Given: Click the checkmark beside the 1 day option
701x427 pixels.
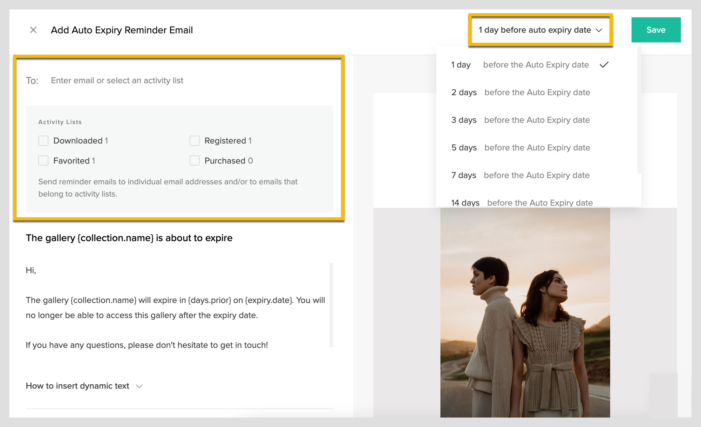Looking at the screenshot, I should 604,64.
